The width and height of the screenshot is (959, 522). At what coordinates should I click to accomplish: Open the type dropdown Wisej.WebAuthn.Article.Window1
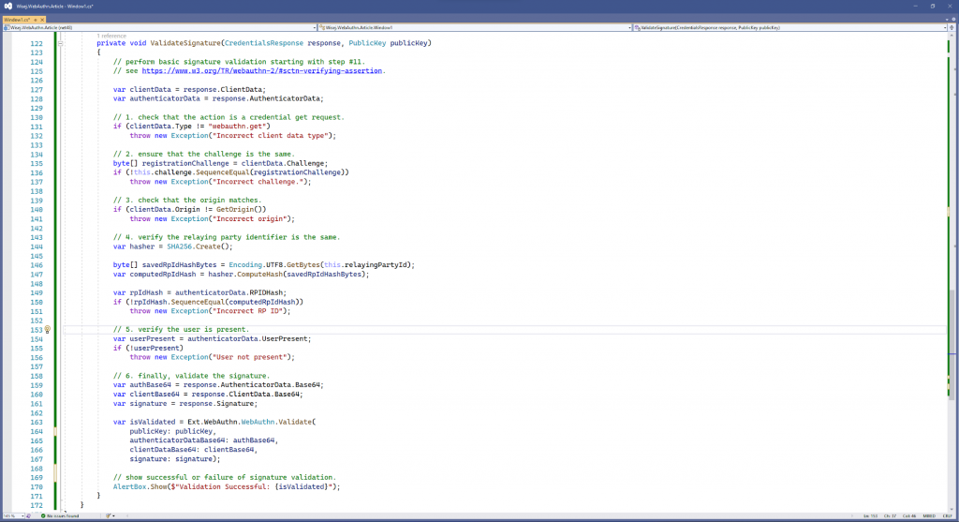474,27
